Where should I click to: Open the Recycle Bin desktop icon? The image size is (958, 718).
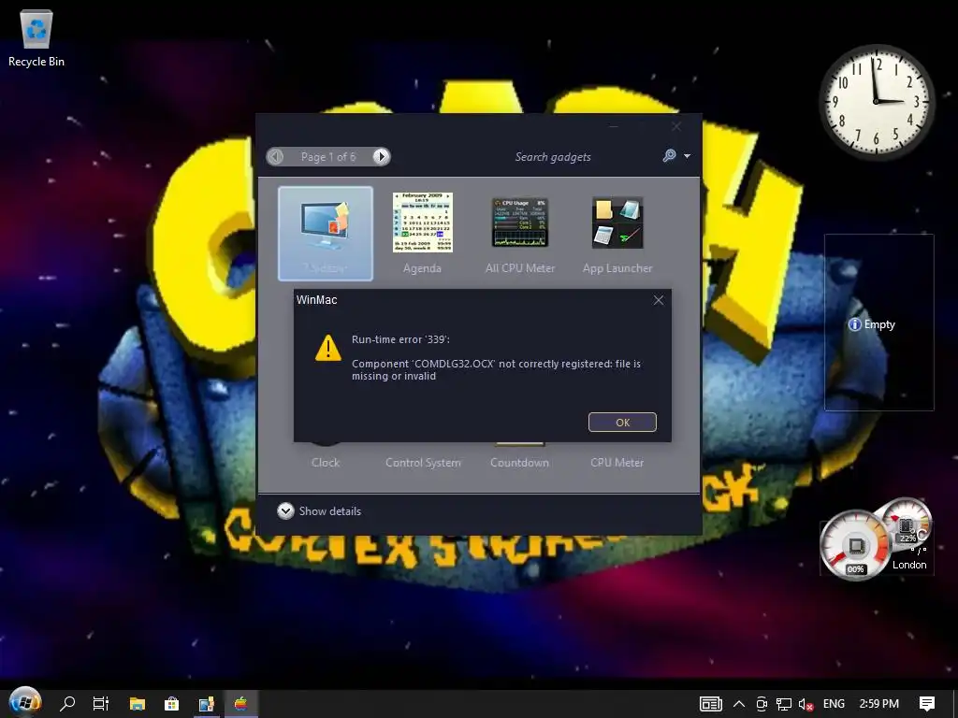36,37
